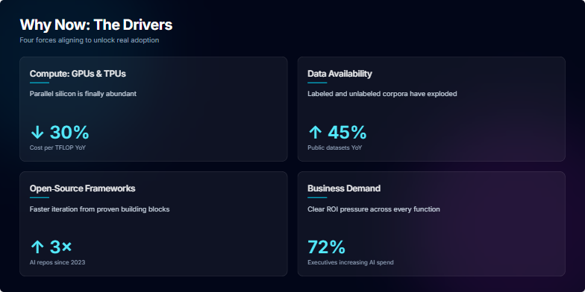The width and height of the screenshot is (585, 292).
Task: Click the 'Data Availability' card title
Action: (x=340, y=74)
